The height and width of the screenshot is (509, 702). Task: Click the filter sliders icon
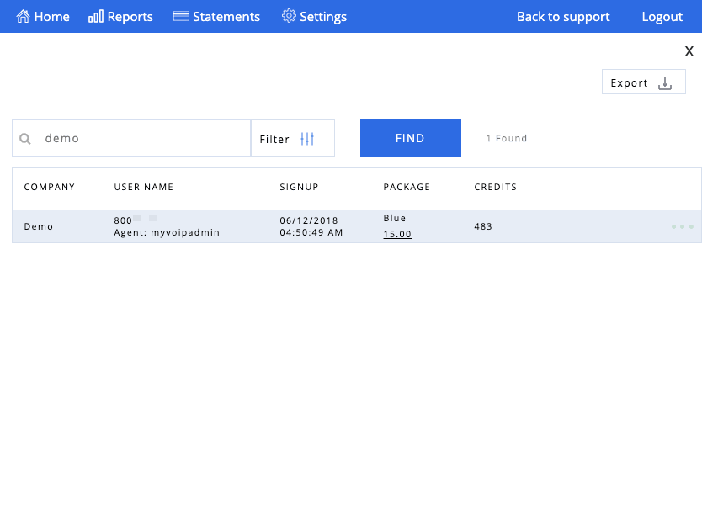pyautogui.click(x=307, y=139)
